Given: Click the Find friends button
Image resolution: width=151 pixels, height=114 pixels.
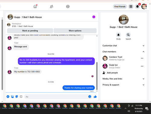Looking at the screenshot, I should [x=120, y=7].
